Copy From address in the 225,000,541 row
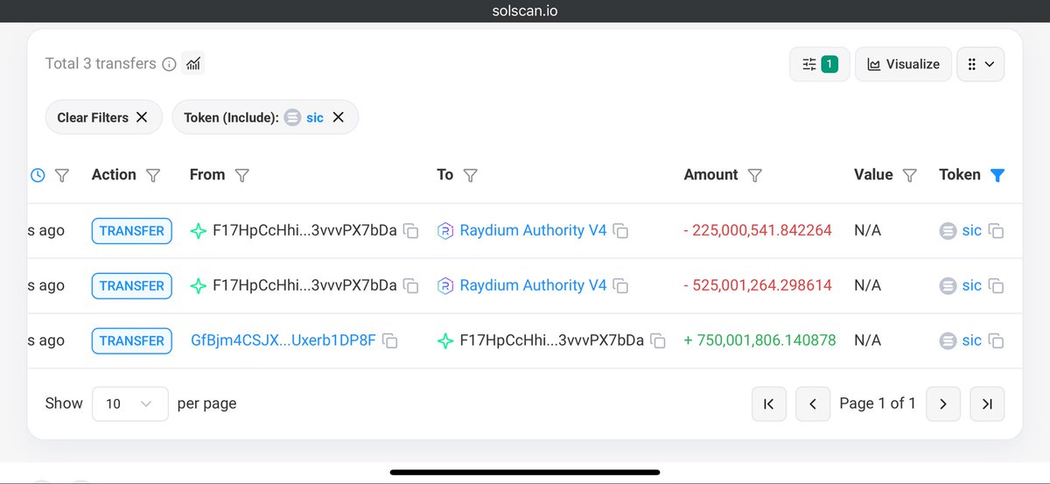 point(411,232)
